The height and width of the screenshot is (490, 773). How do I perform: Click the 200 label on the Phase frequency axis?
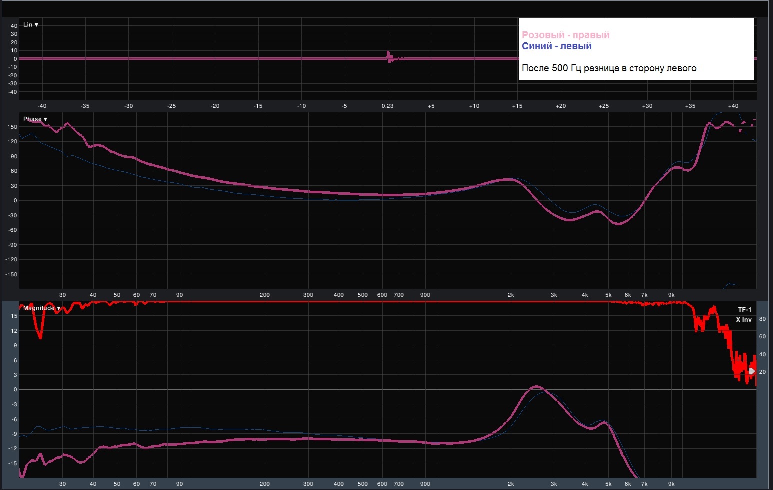(x=265, y=295)
